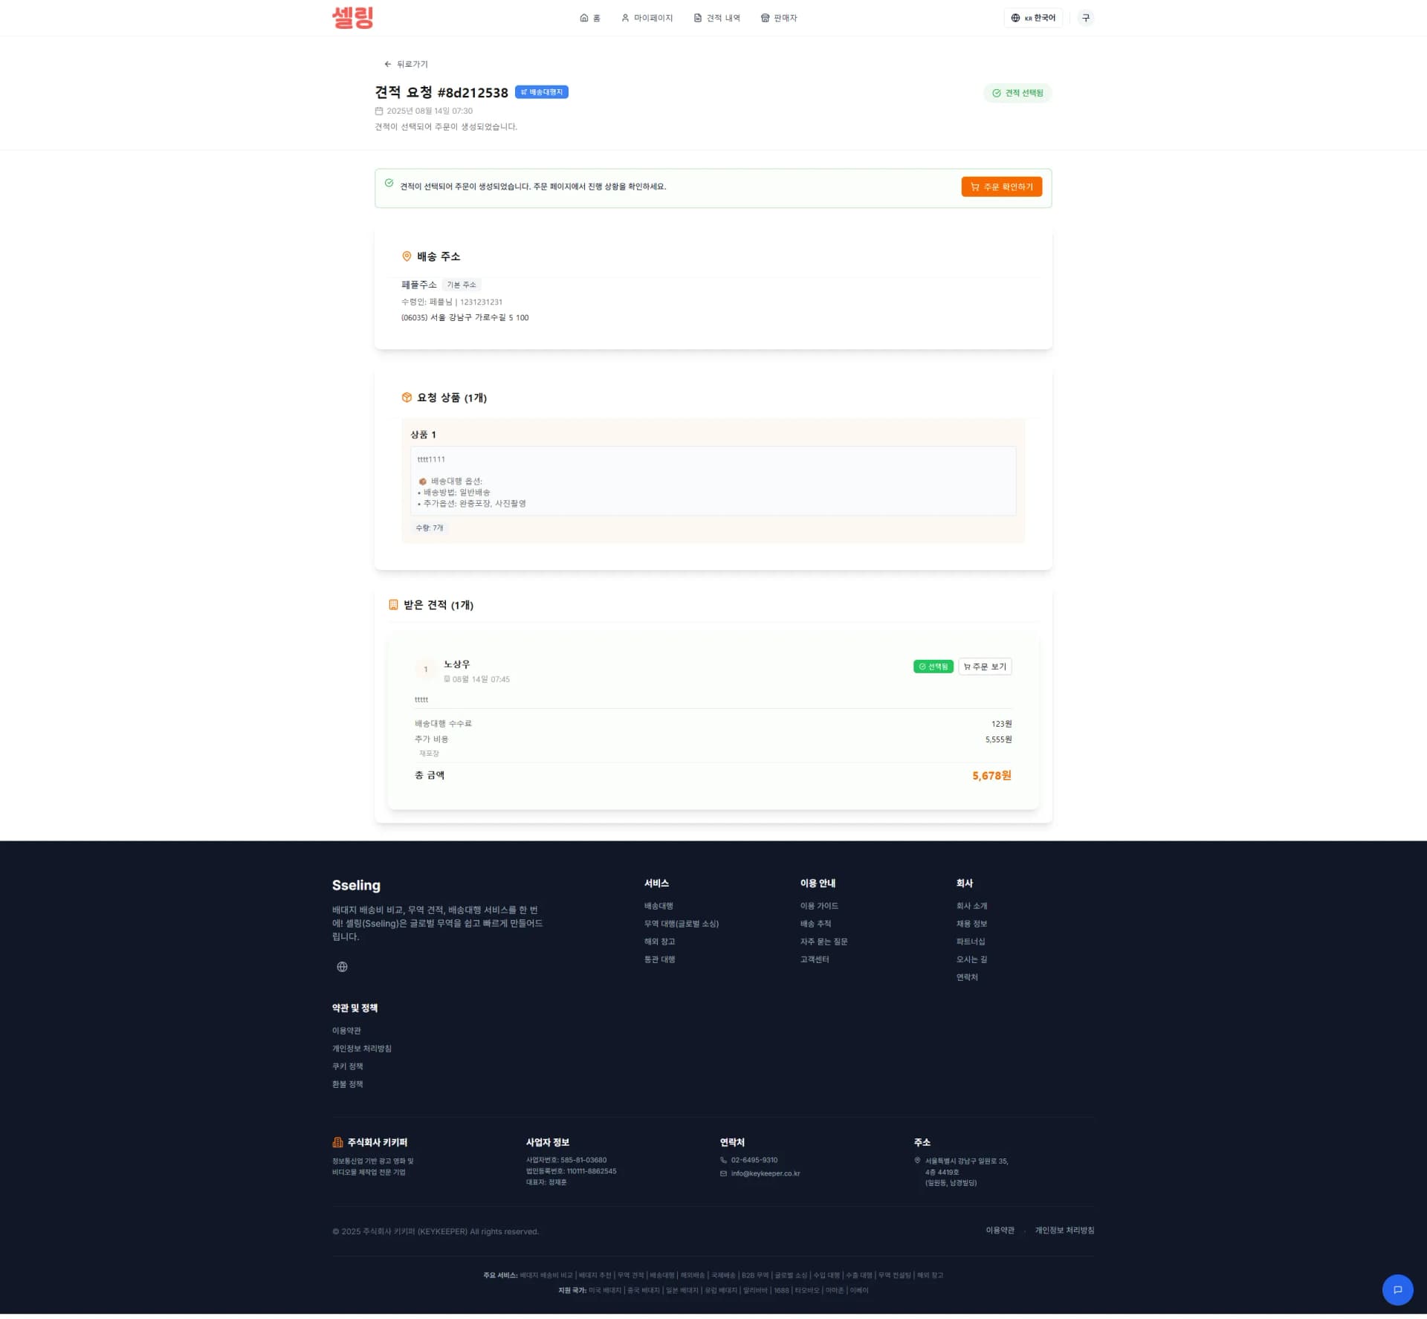Open 자주 묻는 질문 footer link

(823, 942)
